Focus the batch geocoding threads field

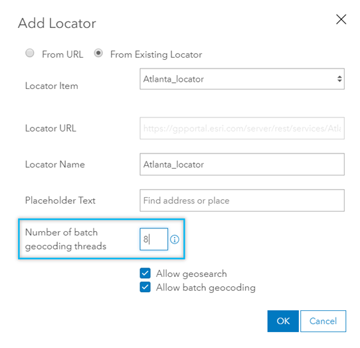coord(154,239)
